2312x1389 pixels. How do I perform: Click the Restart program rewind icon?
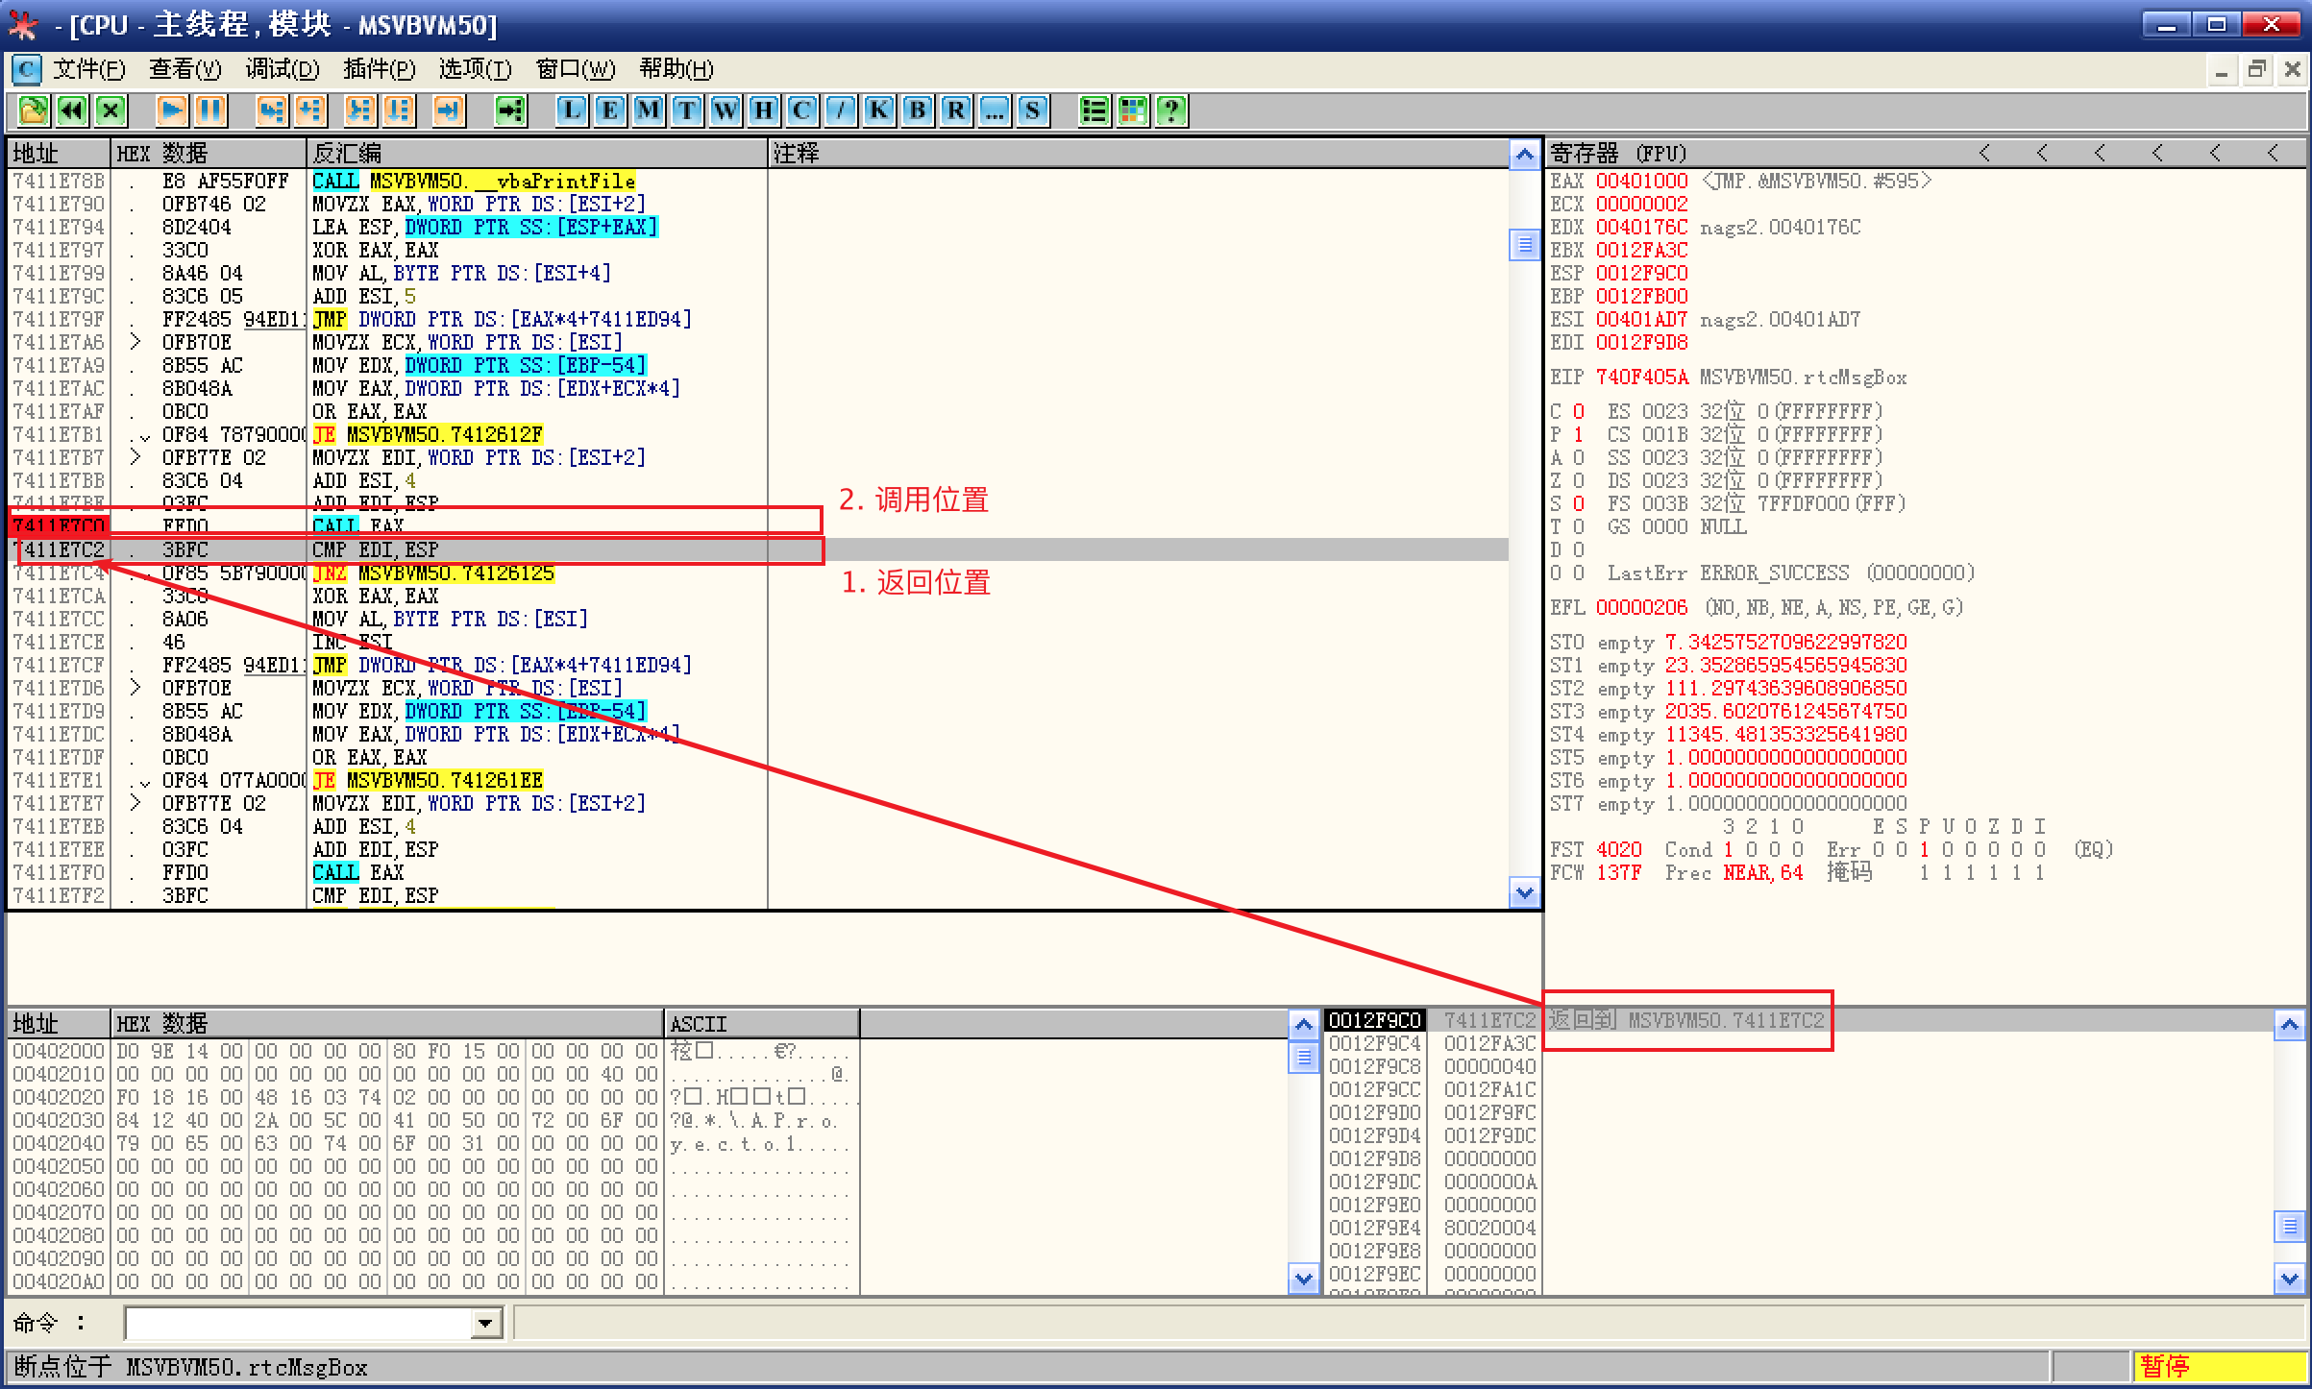tap(72, 110)
